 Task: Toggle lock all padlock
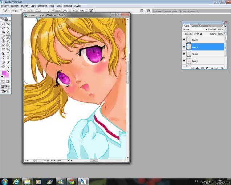(200, 34)
